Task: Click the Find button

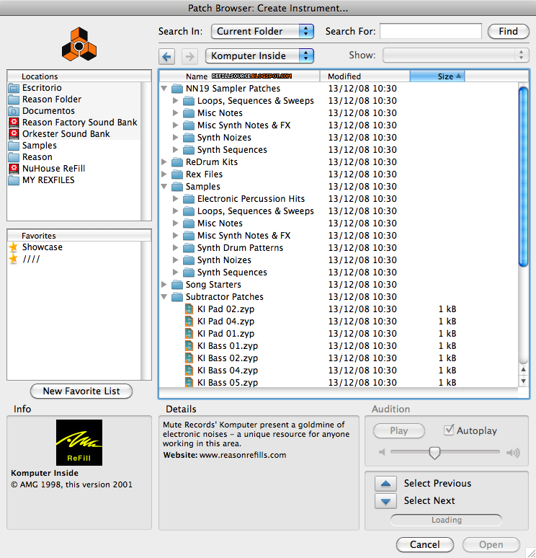Action: [508, 31]
